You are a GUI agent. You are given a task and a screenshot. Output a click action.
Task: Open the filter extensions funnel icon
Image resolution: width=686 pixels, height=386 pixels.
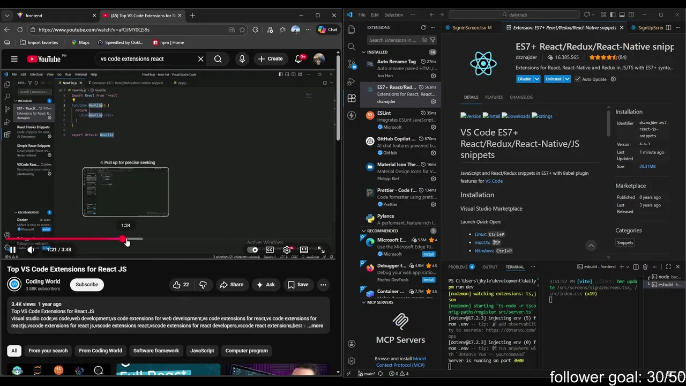433,40
